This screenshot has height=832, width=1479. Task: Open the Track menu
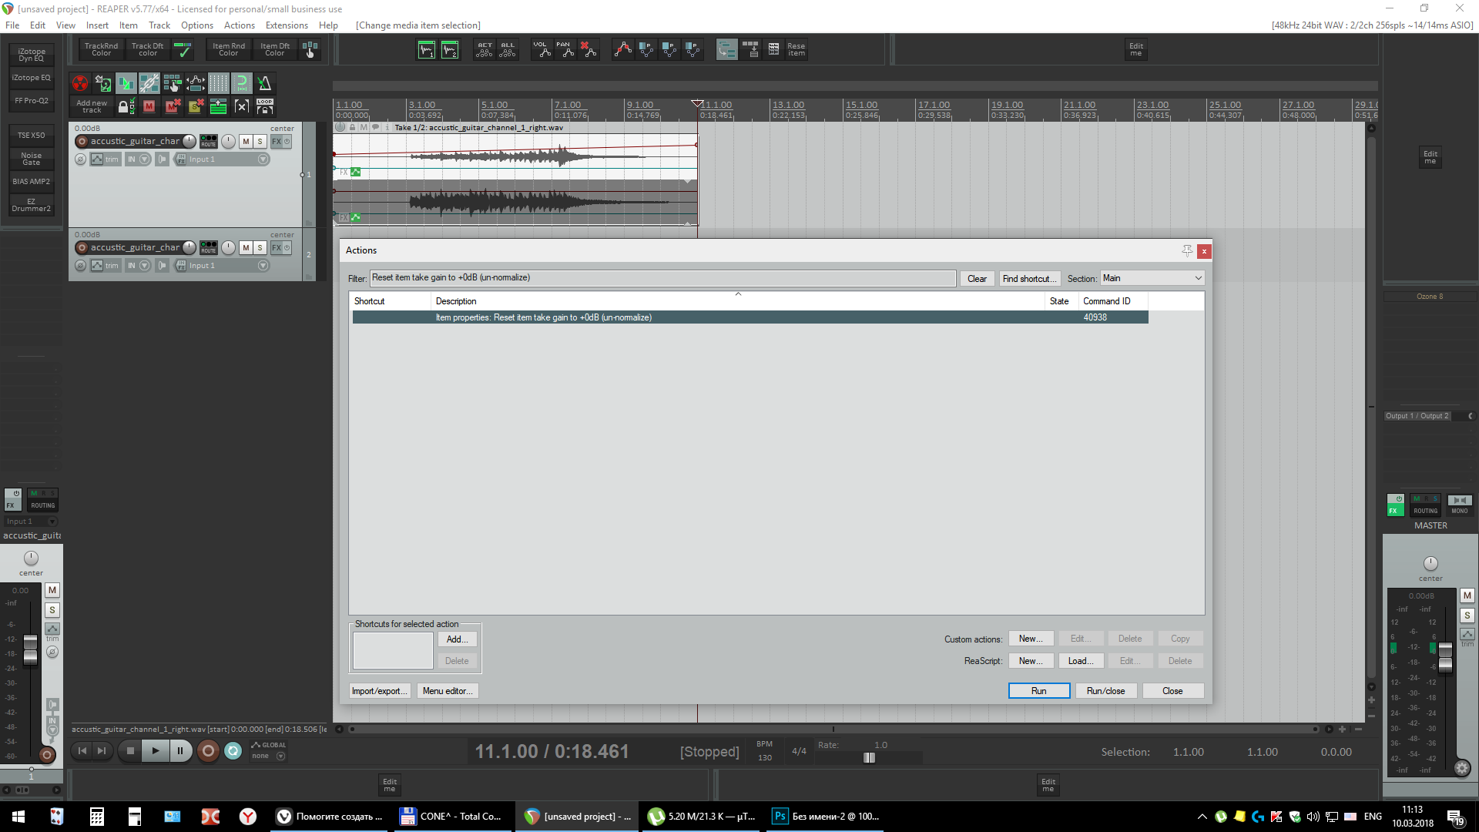(x=159, y=25)
